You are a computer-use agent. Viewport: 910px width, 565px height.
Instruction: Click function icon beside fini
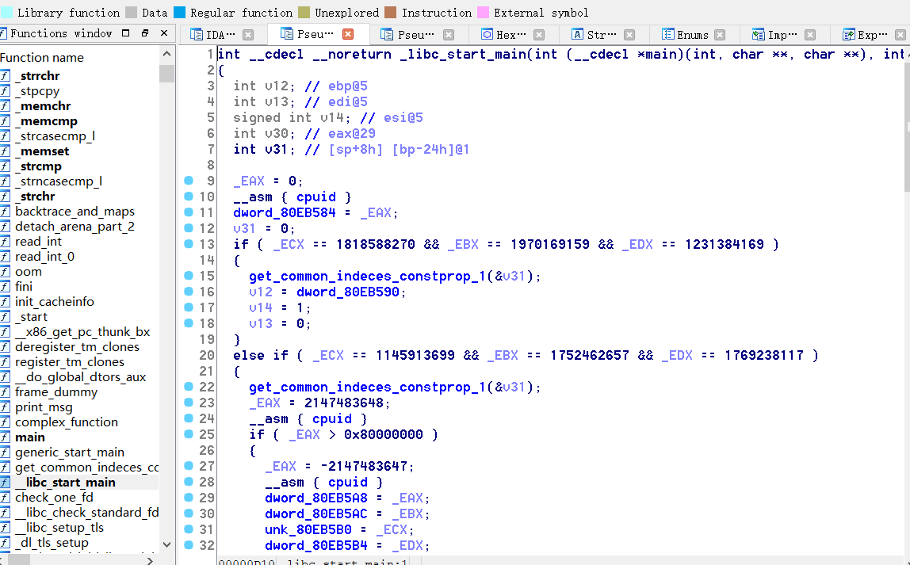6,287
